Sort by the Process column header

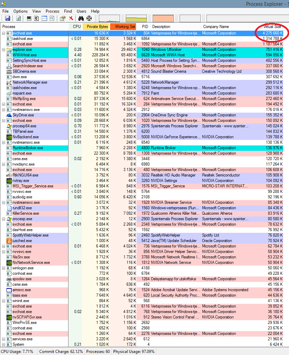click(34, 27)
